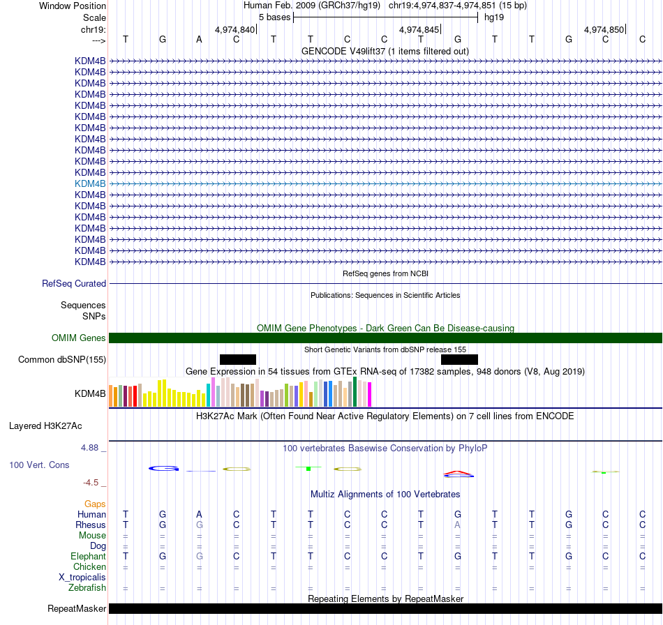Click the RepeatMasker track label
The width and height of the screenshot is (663, 625).
click(x=77, y=609)
